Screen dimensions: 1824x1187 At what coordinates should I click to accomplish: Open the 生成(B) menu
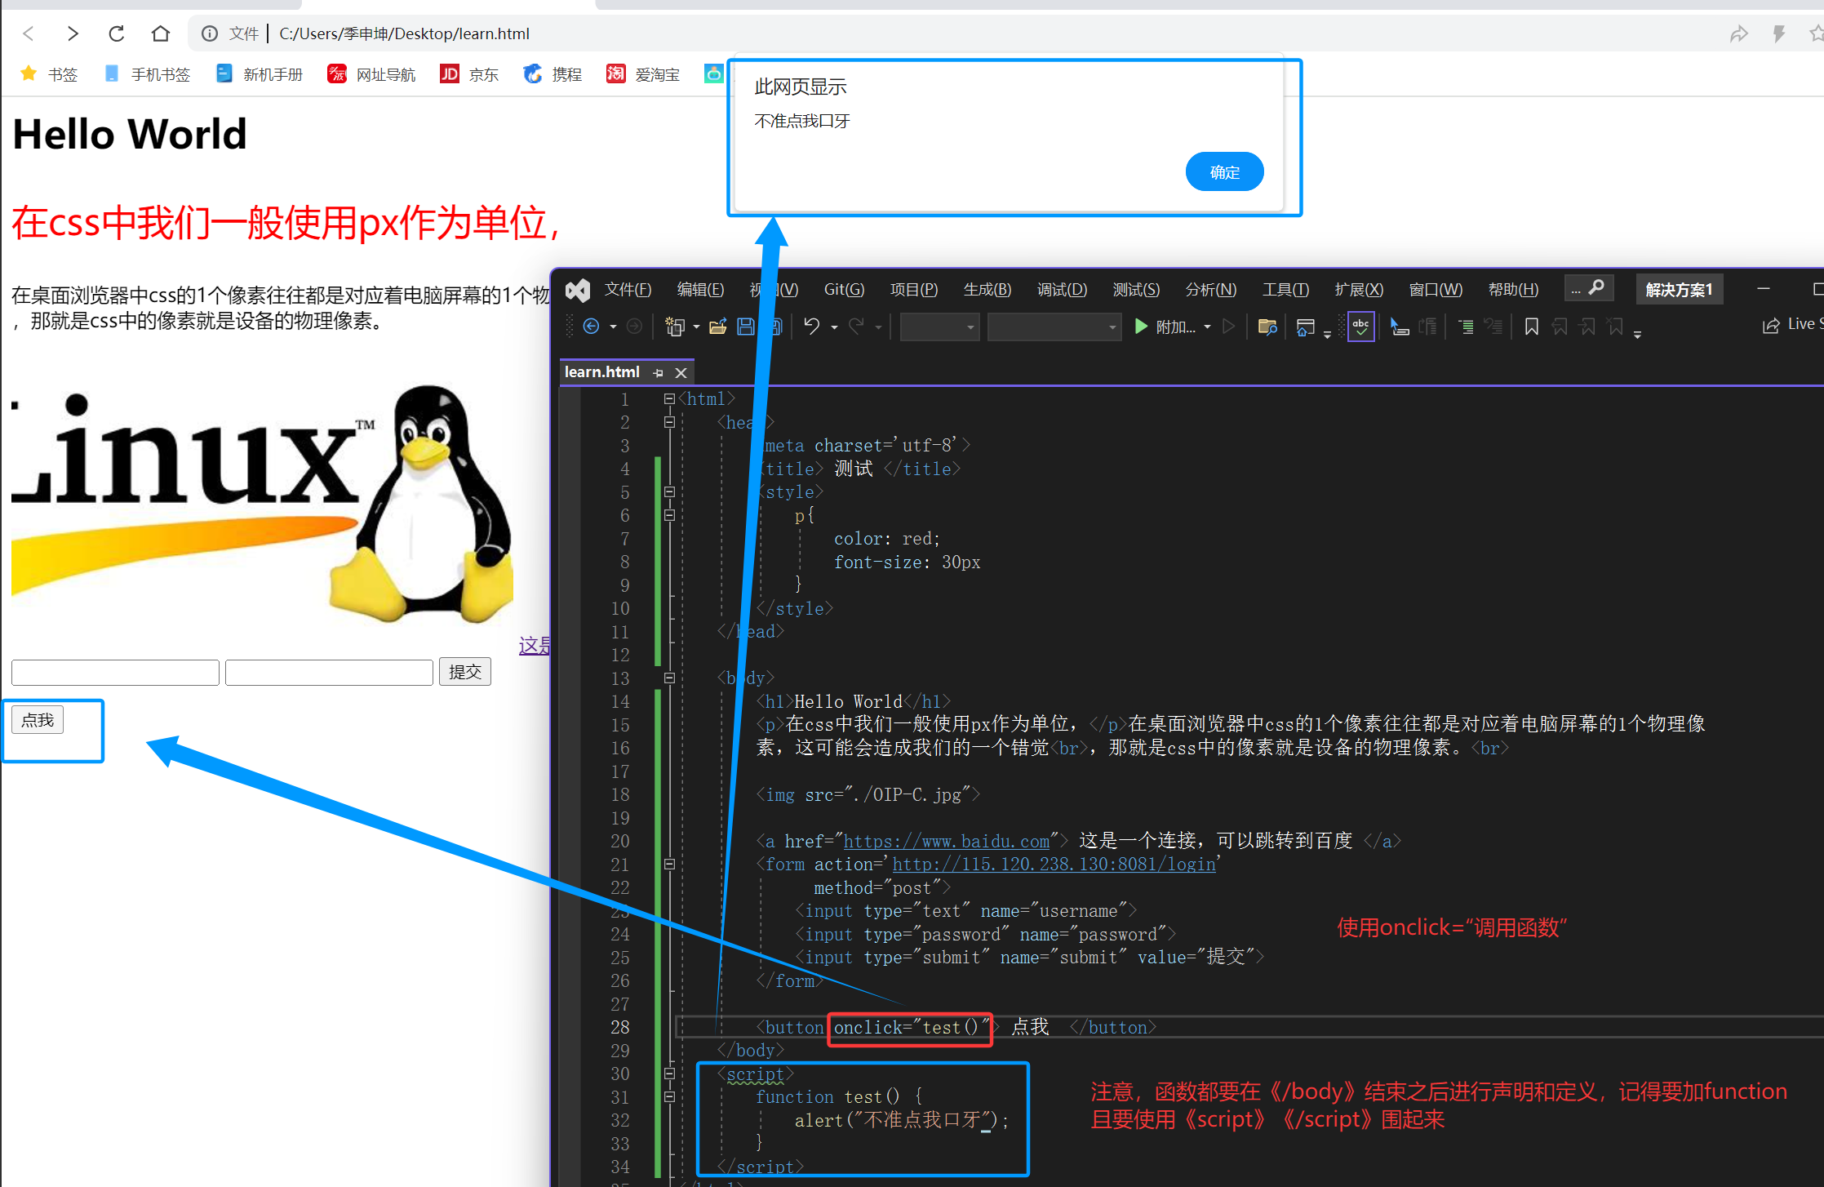point(987,290)
